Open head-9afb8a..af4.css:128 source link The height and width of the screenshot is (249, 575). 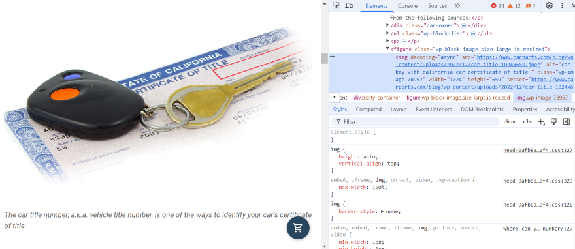pos(538,205)
